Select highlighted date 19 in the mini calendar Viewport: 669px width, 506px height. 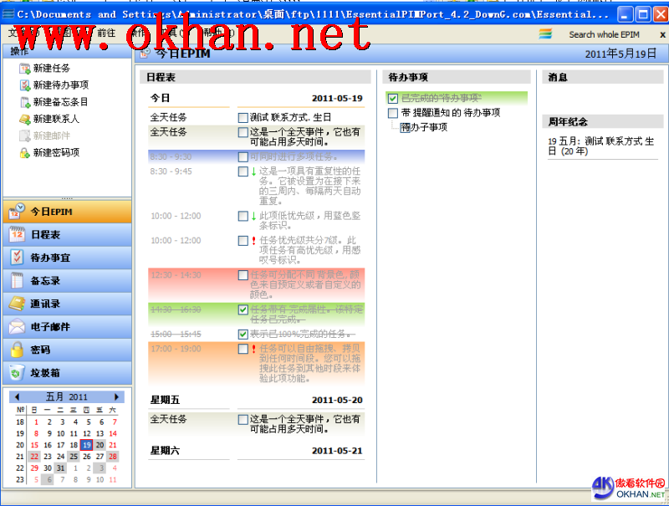(x=87, y=445)
